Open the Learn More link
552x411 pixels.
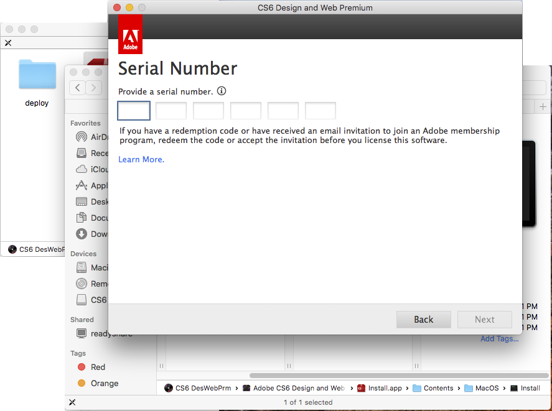click(x=141, y=159)
